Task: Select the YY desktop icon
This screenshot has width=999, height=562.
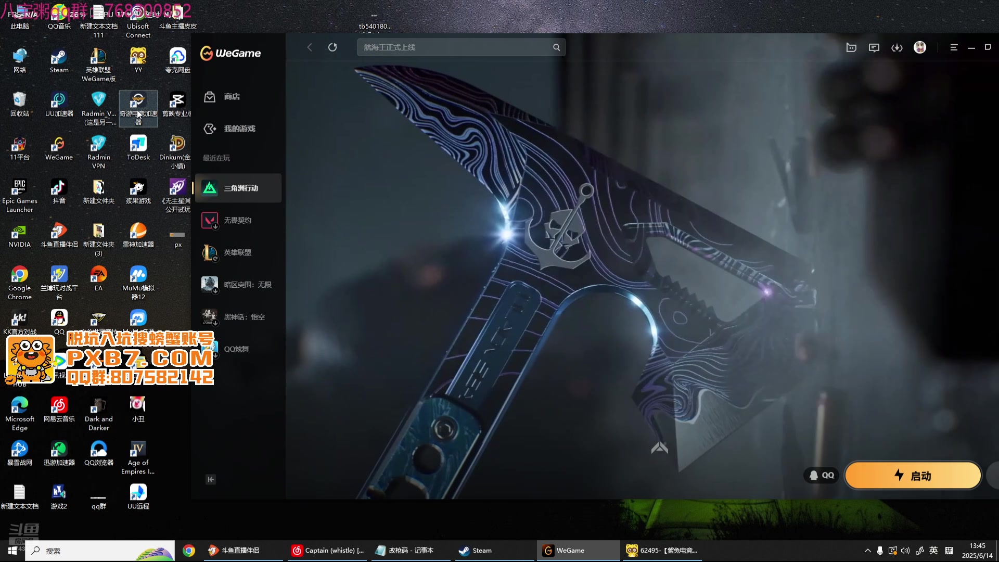Action: (x=138, y=61)
